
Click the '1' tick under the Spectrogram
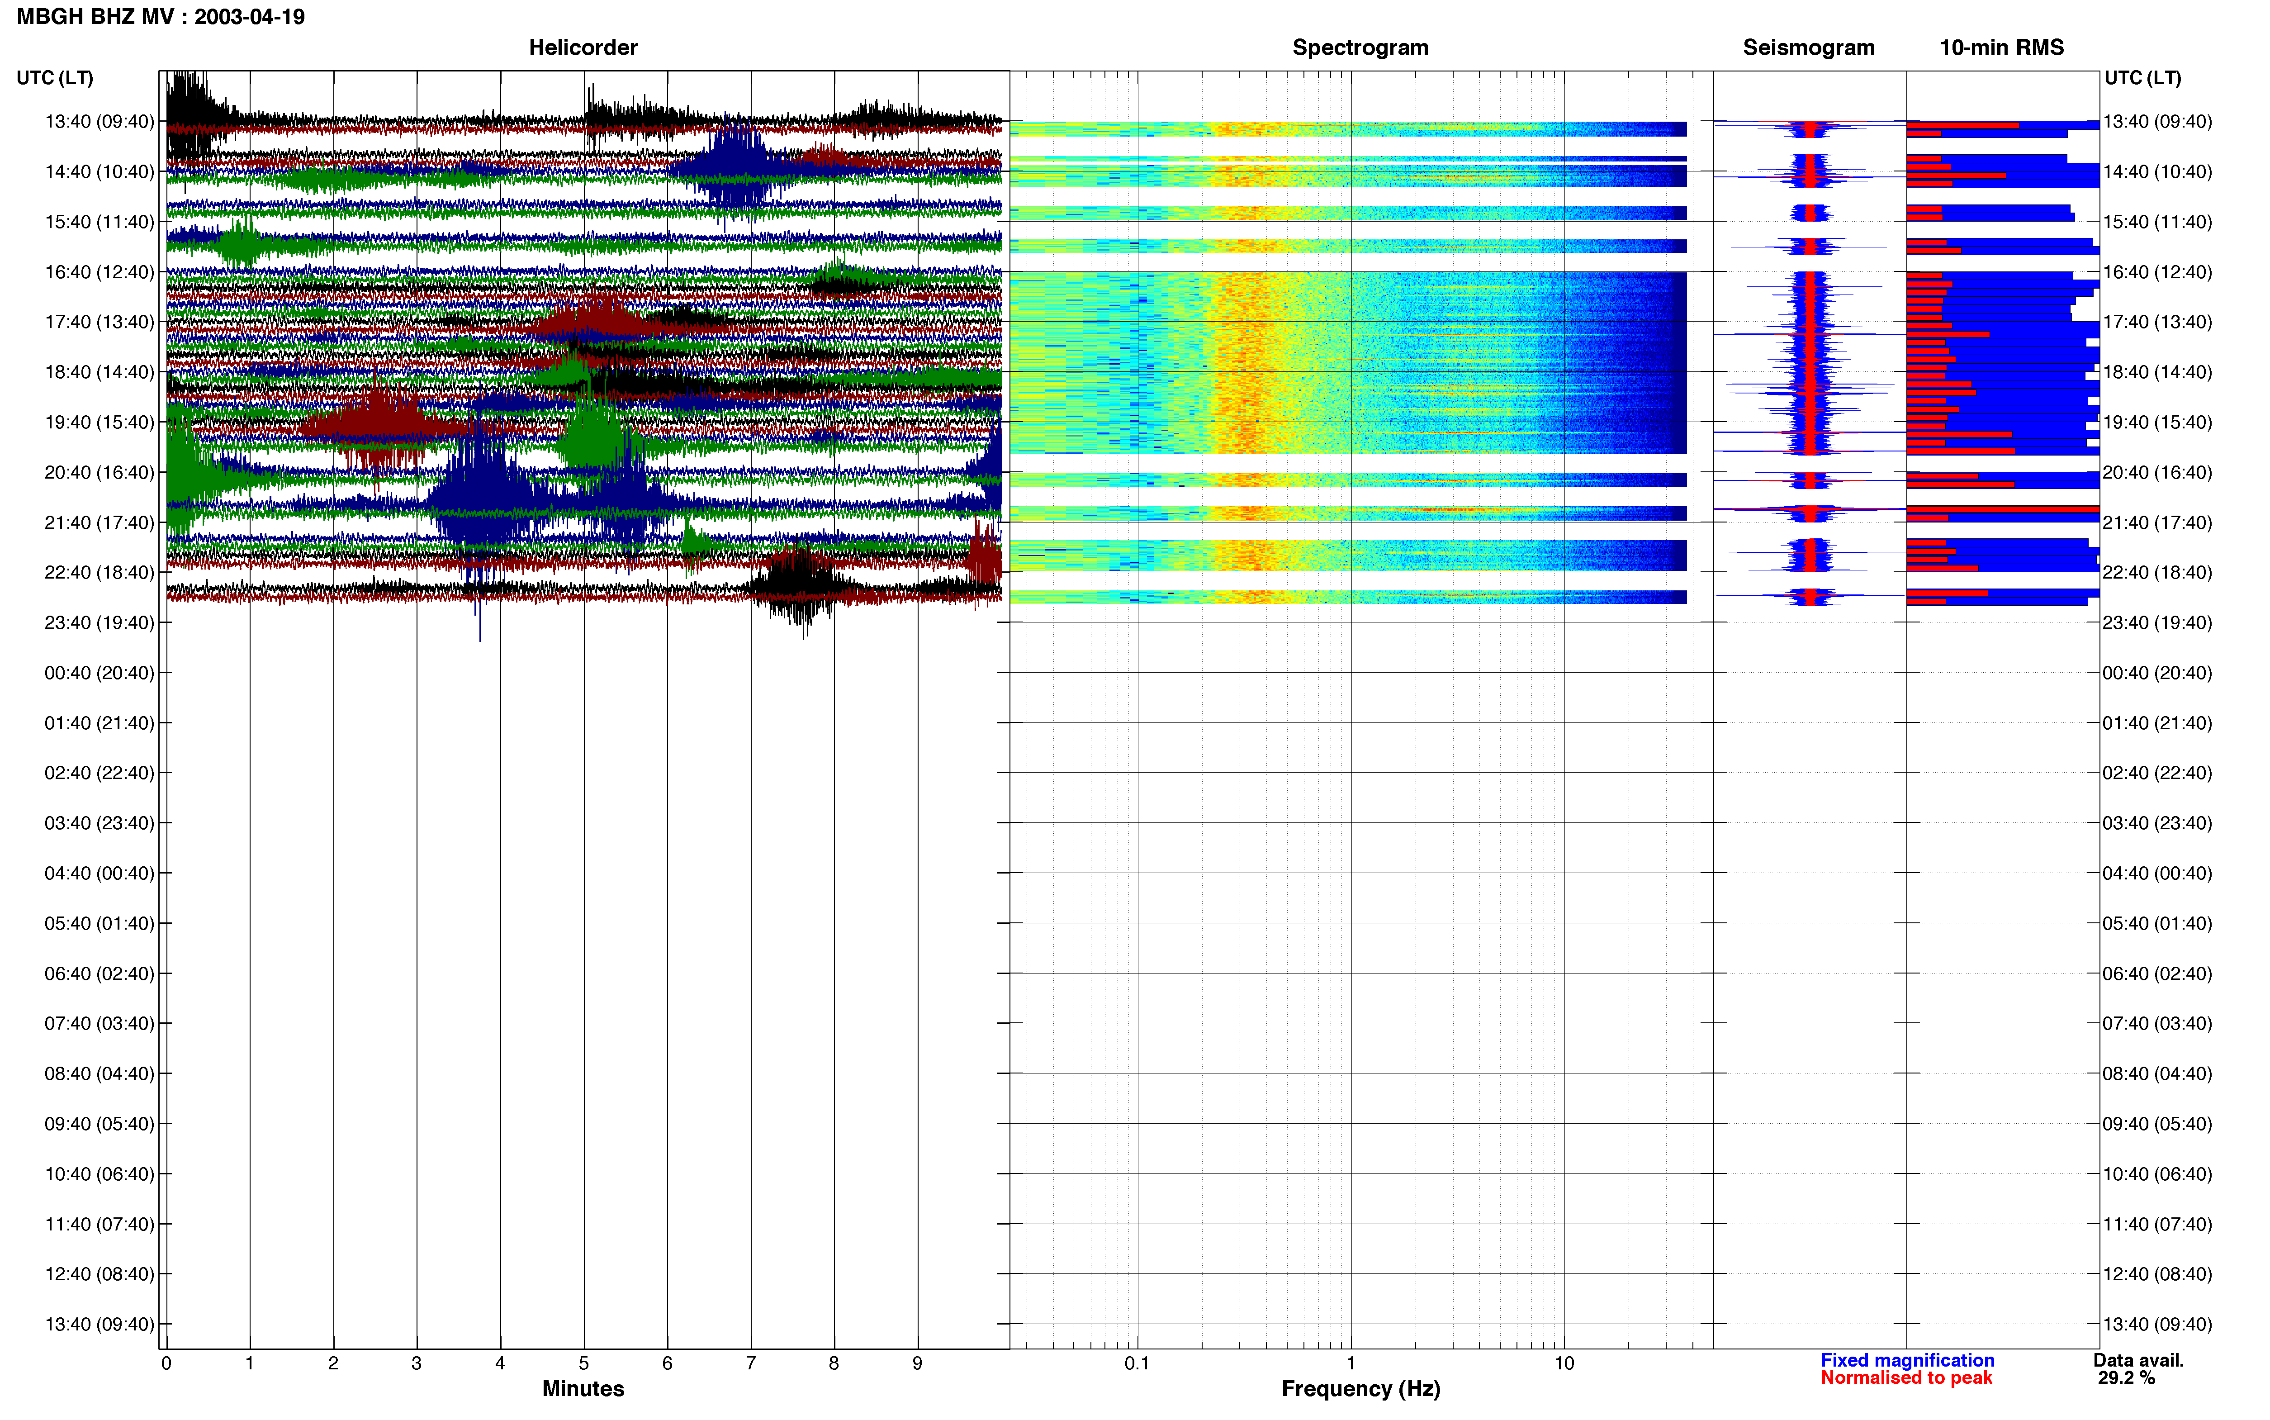click(x=1351, y=1363)
